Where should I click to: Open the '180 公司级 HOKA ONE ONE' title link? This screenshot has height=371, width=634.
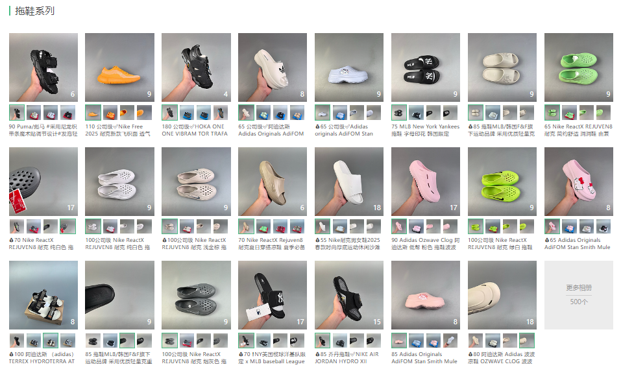click(195, 130)
